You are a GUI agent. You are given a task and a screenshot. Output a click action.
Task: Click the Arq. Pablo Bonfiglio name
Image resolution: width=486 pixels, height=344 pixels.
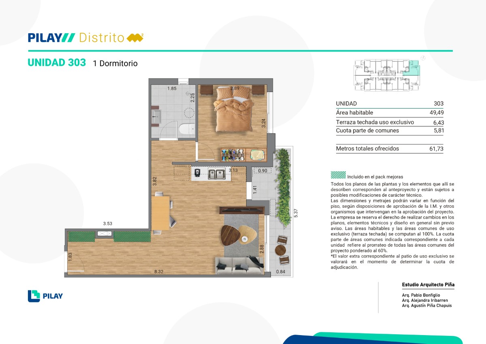(x=421, y=295)
